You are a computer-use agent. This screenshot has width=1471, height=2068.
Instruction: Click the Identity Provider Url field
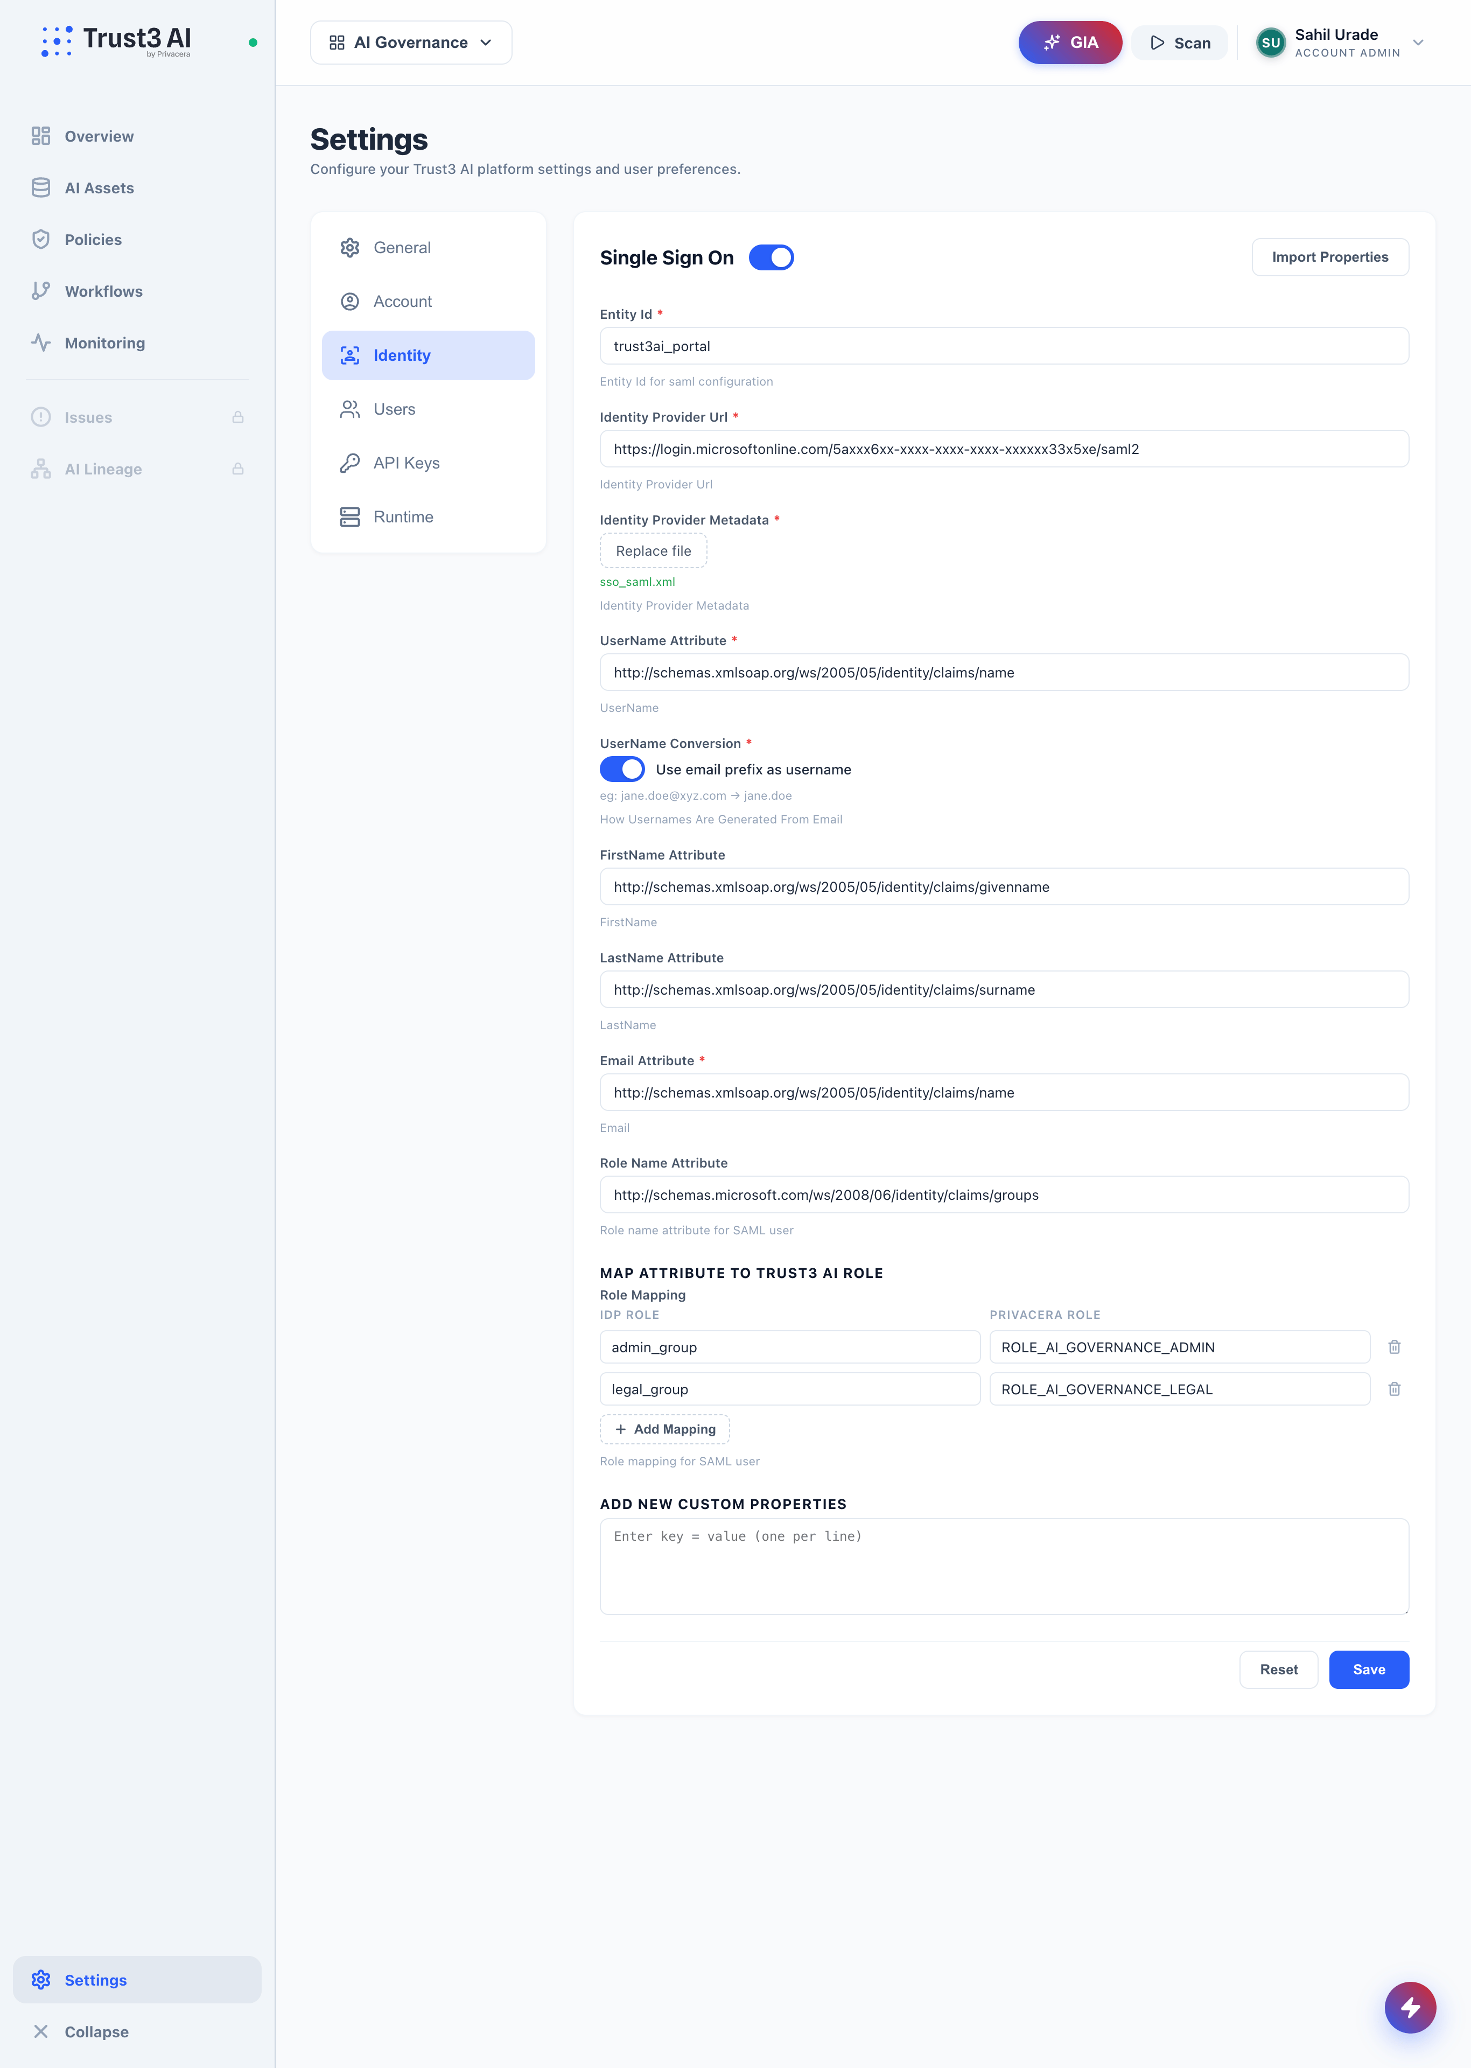click(1004, 449)
